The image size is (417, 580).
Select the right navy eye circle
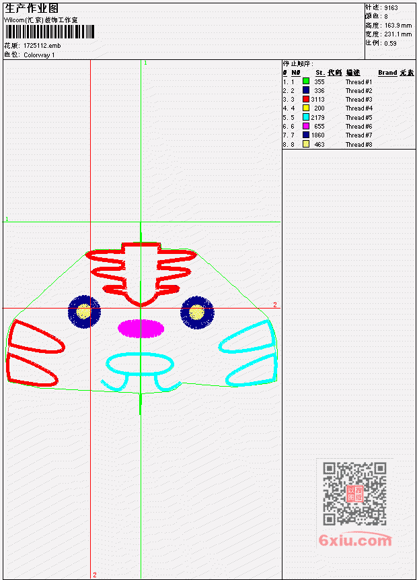coord(197,313)
